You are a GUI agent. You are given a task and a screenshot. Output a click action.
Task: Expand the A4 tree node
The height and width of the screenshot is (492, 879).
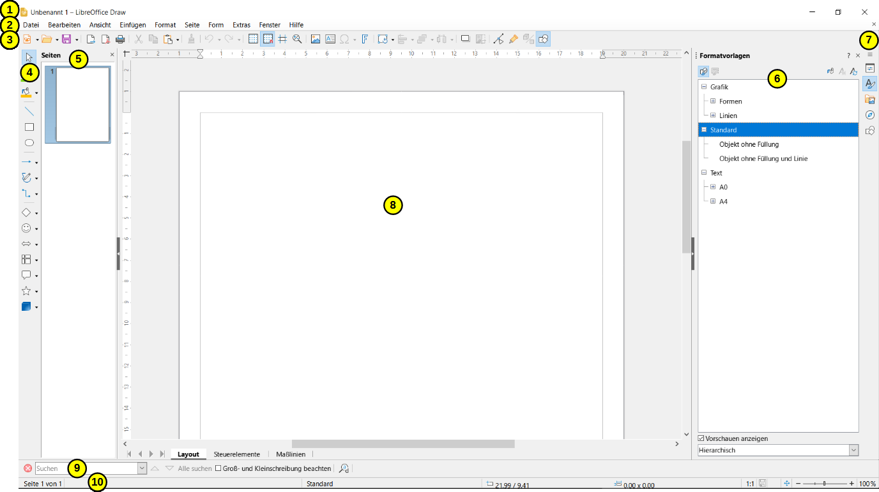(x=713, y=201)
